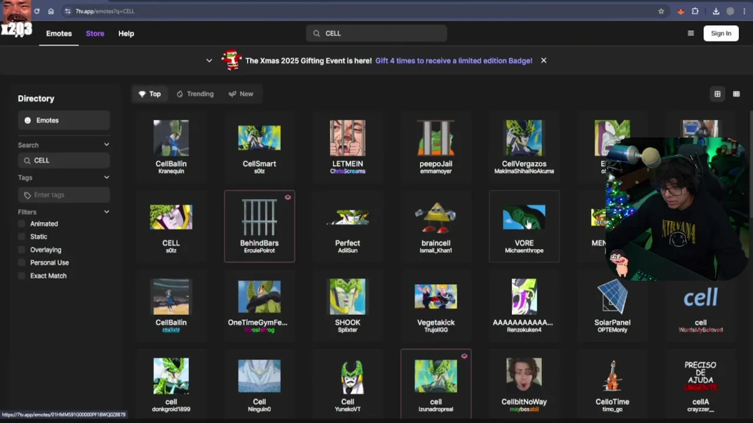The image size is (753, 423).
Task: Focus the sidebar search field with CELL
Action: point(64,160)
